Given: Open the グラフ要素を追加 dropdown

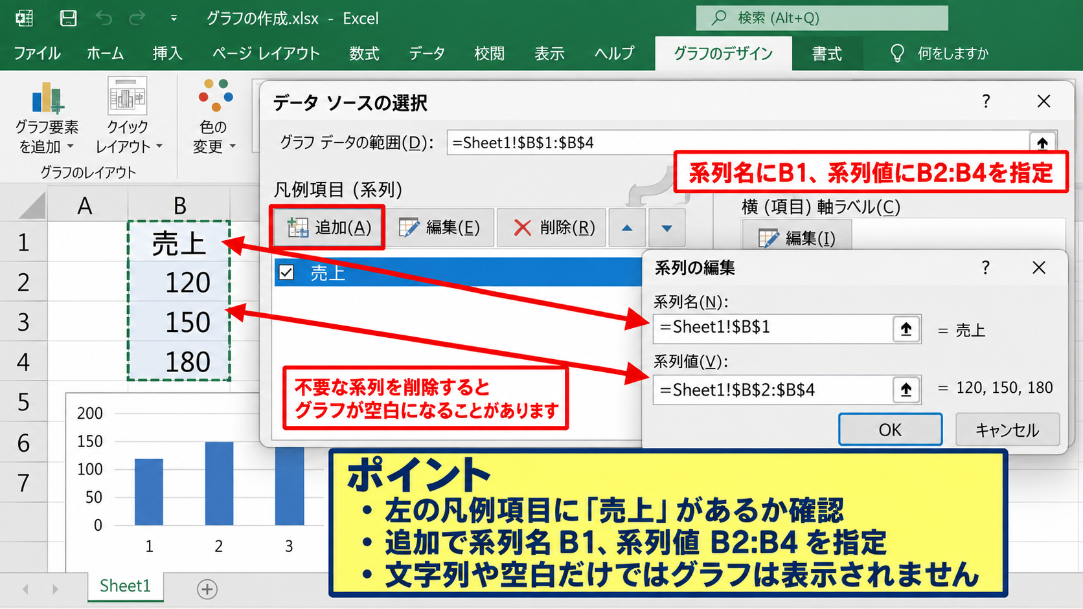Looking at the screenshot, I should 47,116.
